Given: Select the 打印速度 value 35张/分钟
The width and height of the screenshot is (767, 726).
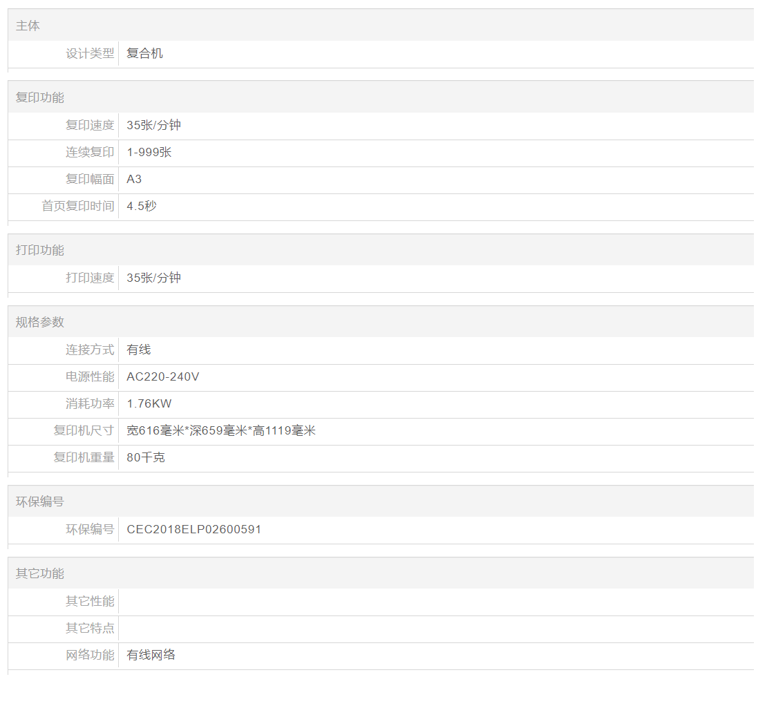Looking at the screenshot, I should click(153, 278).
